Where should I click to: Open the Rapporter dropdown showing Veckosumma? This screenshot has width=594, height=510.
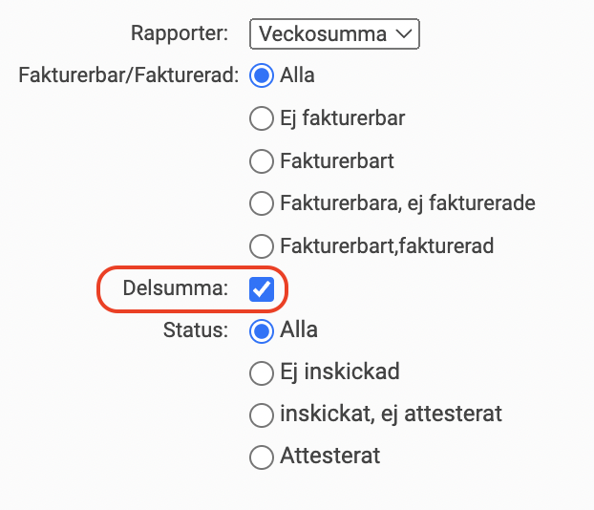coord(333,34)
